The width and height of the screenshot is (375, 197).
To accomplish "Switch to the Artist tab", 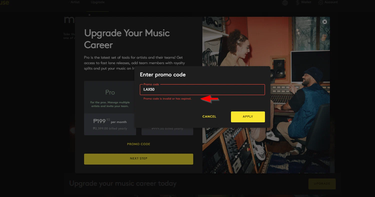I will tap(75, 2).
